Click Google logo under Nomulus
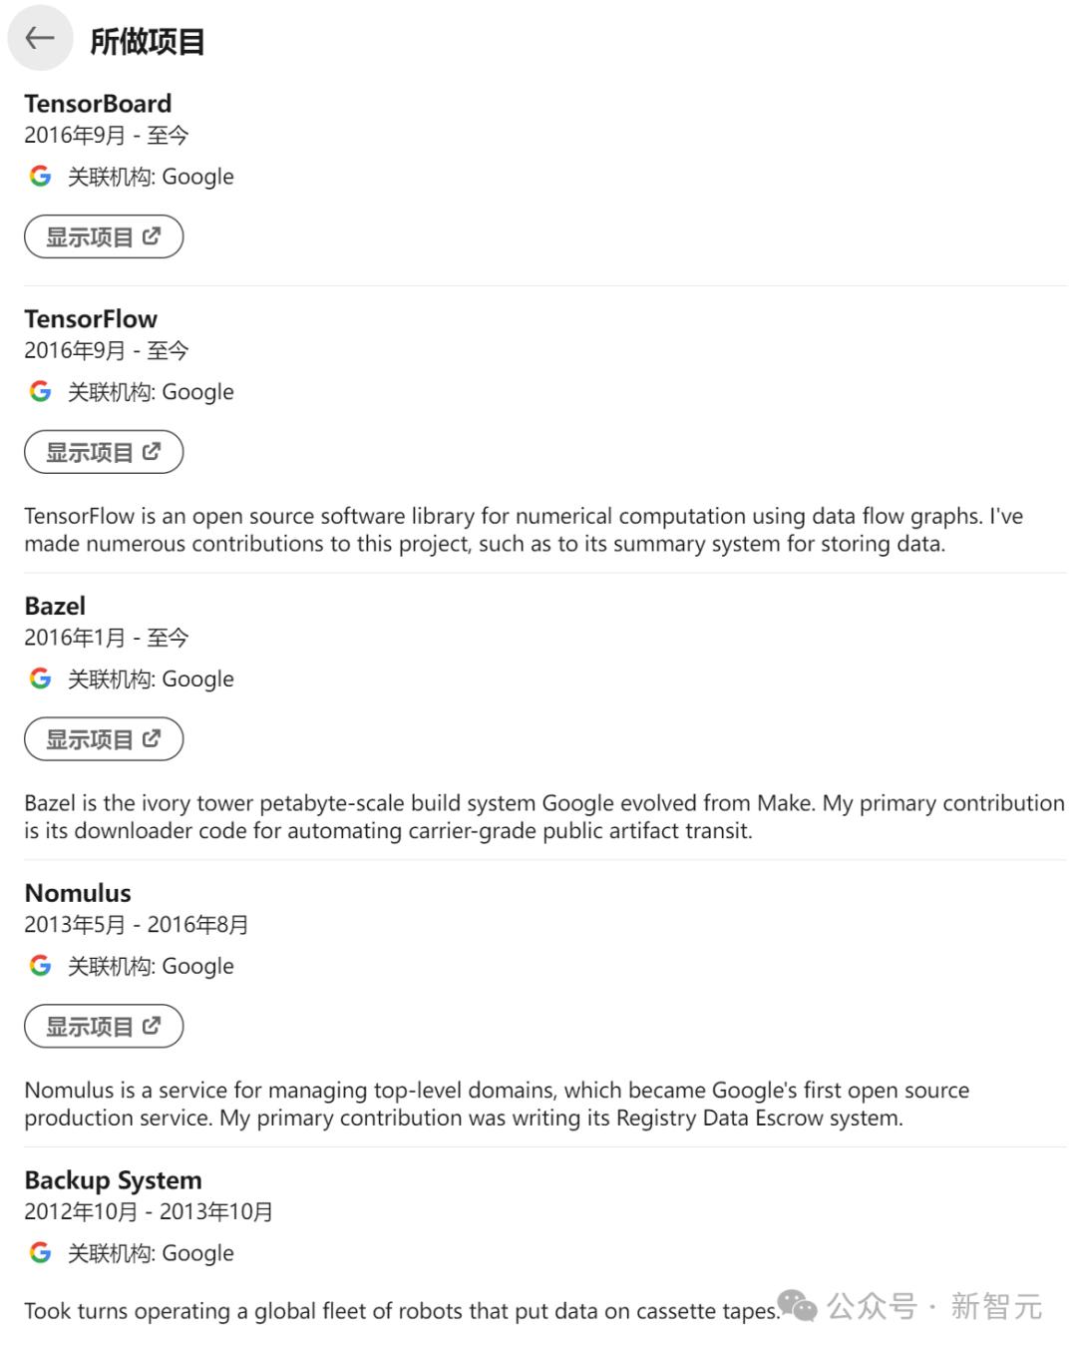 point(40,966)
